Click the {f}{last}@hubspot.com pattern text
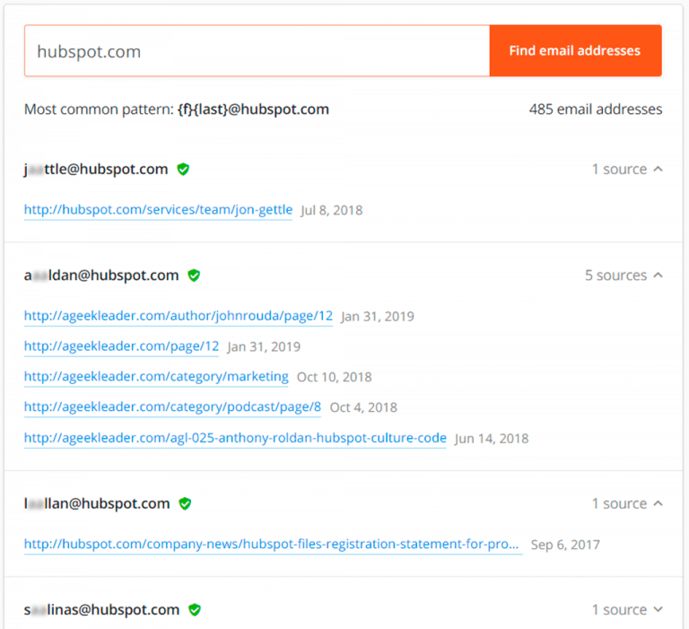 point(253,109)
